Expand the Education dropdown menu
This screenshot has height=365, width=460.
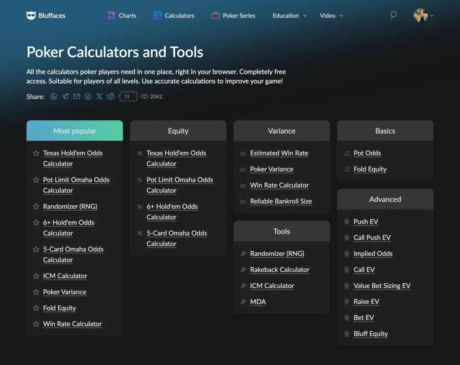(x=289, y=16)
